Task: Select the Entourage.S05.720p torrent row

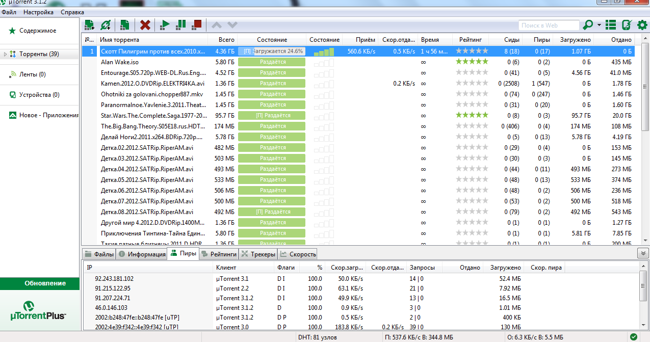Action: 358,72
